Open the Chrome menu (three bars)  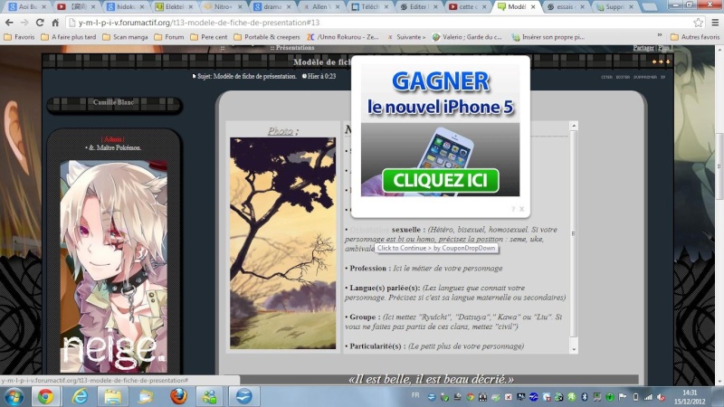pyautogui.click(x=715, y=22)
